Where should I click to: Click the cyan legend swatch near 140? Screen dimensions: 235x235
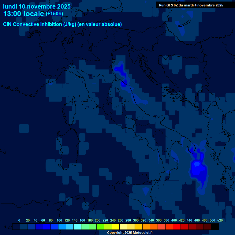tap(77, 226)
